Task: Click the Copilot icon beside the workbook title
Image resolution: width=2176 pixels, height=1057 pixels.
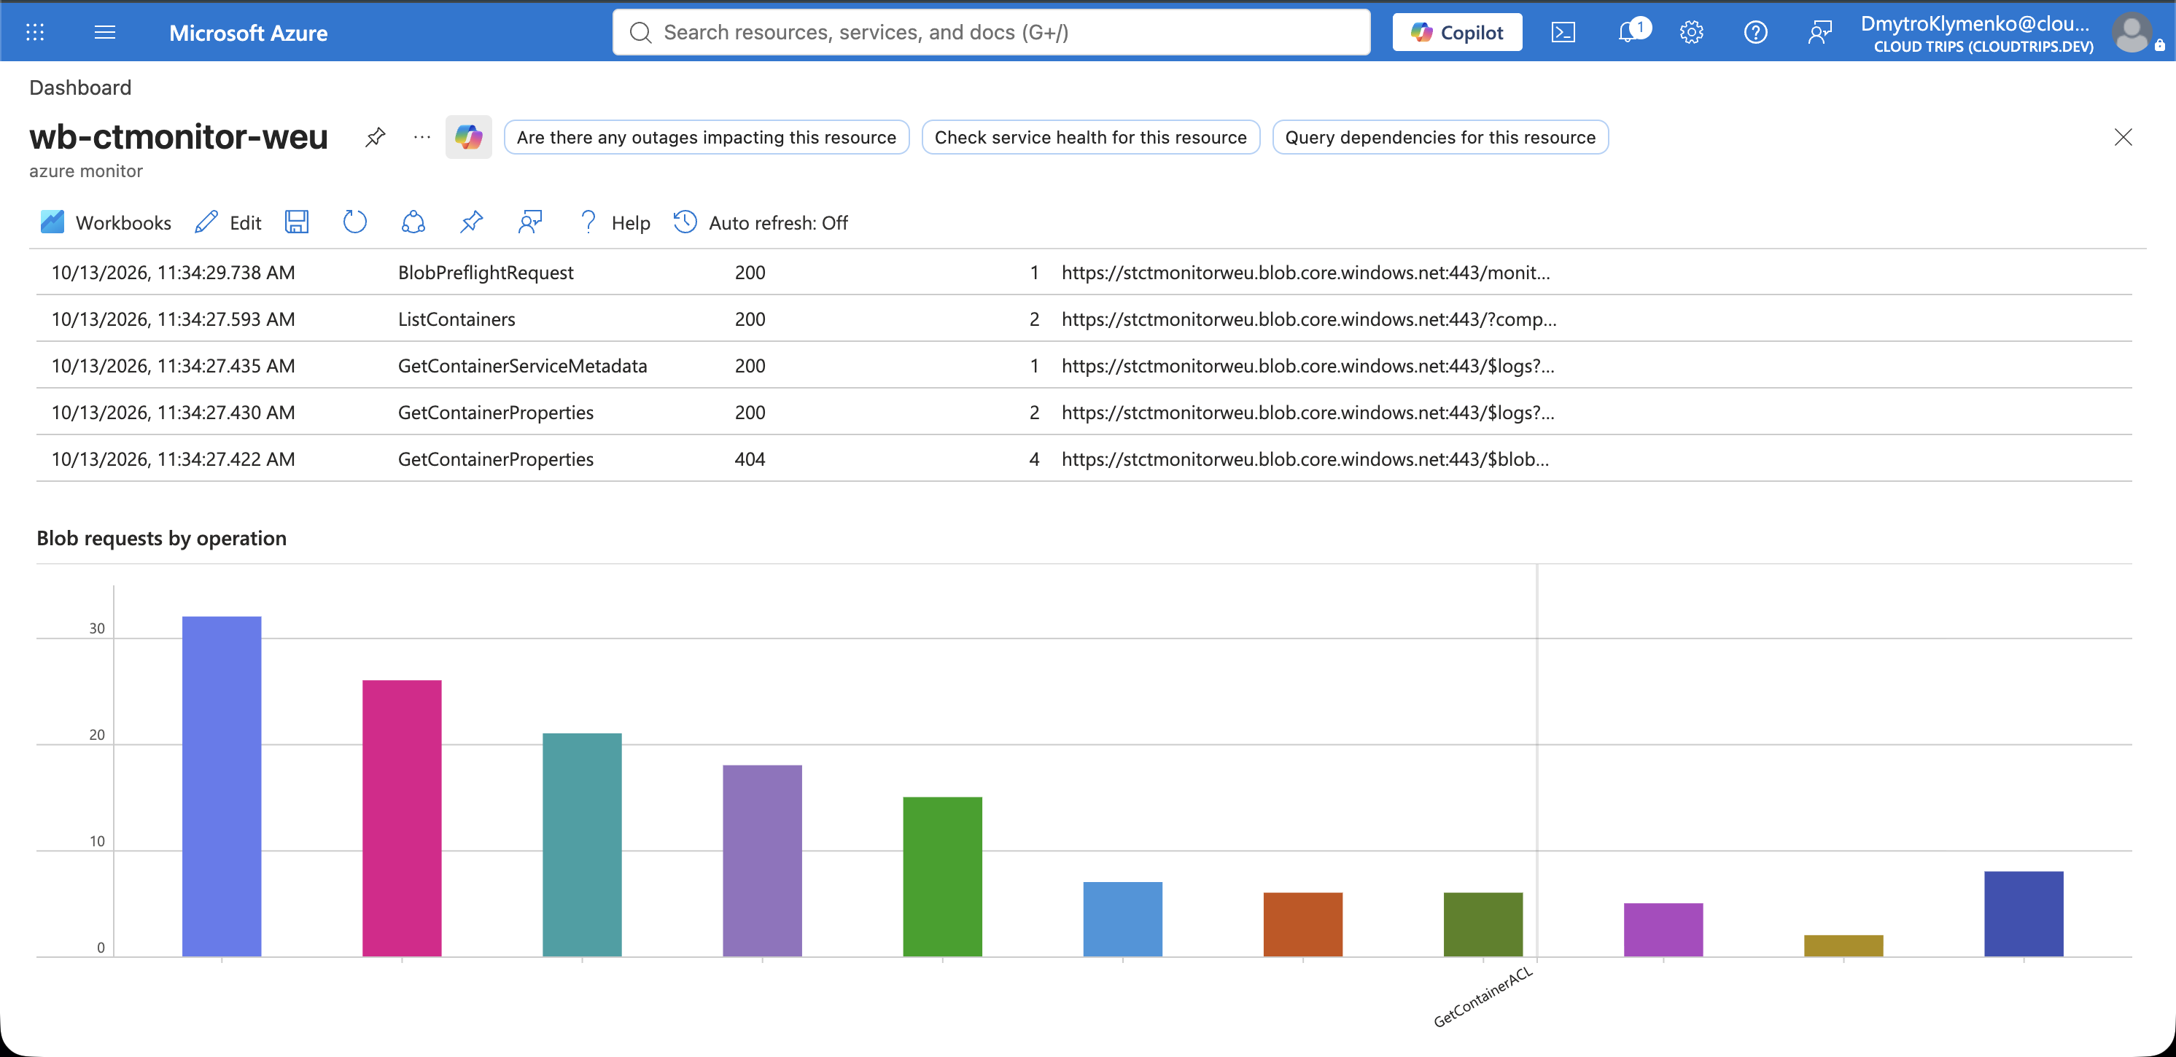Action: click(469, 137)
